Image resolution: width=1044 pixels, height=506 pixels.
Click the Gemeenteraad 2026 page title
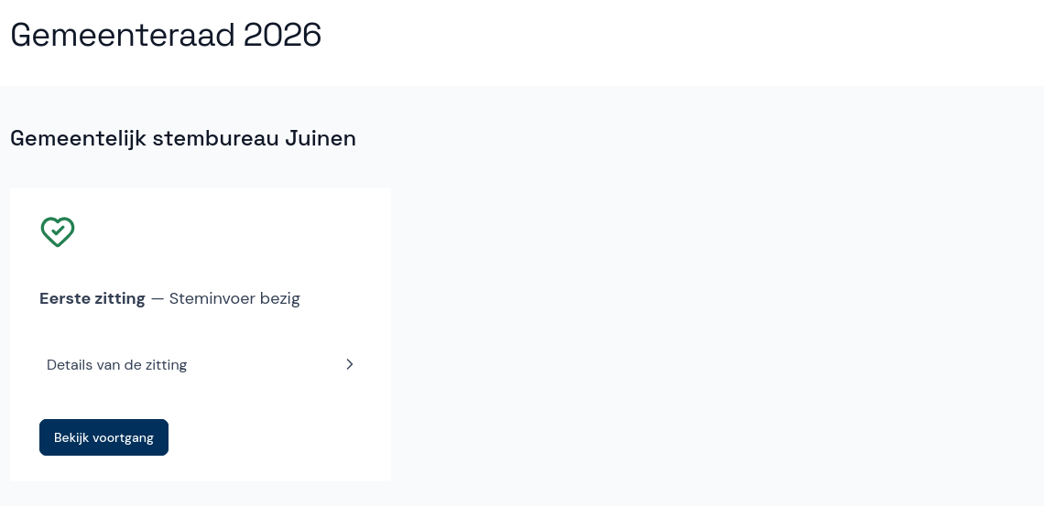tap(166, 35)
